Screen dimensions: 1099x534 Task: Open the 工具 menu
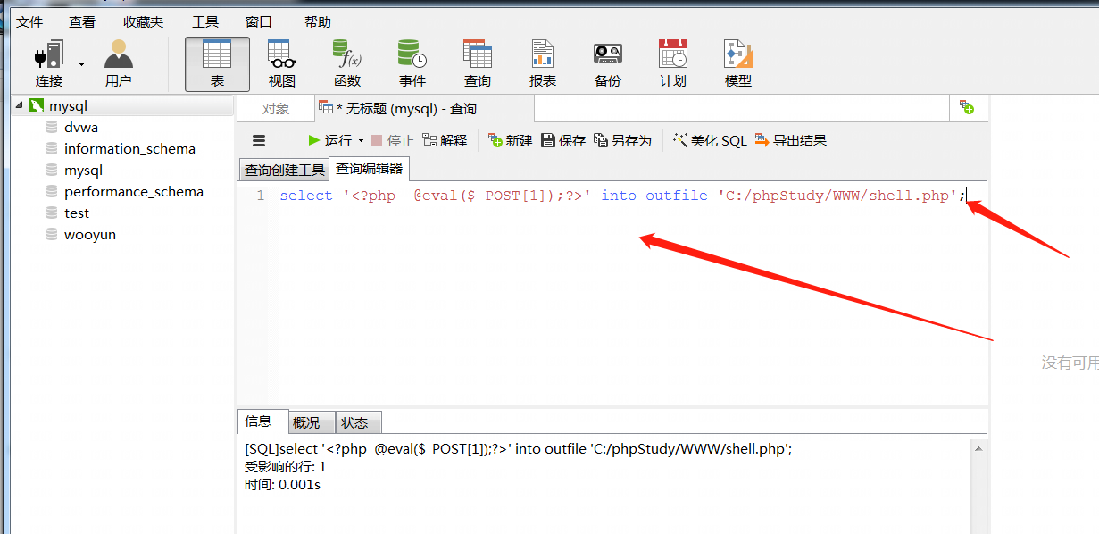tap(205, 21)
